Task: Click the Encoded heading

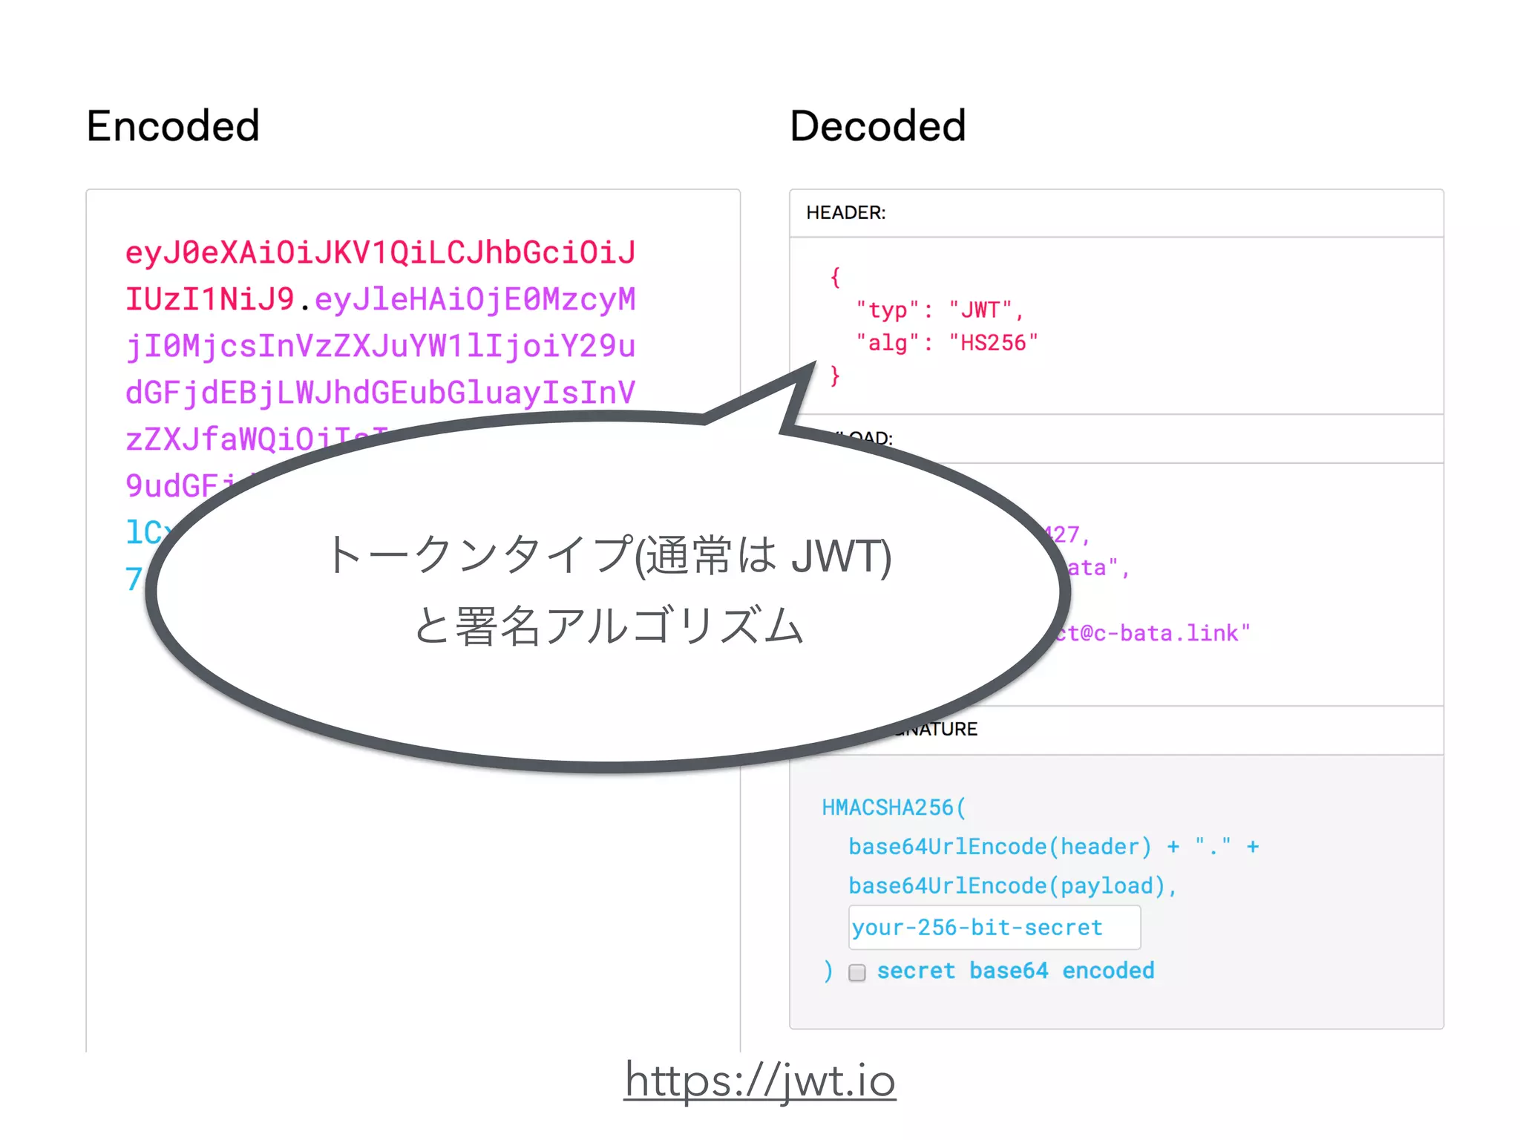Action: click(173, 125)
